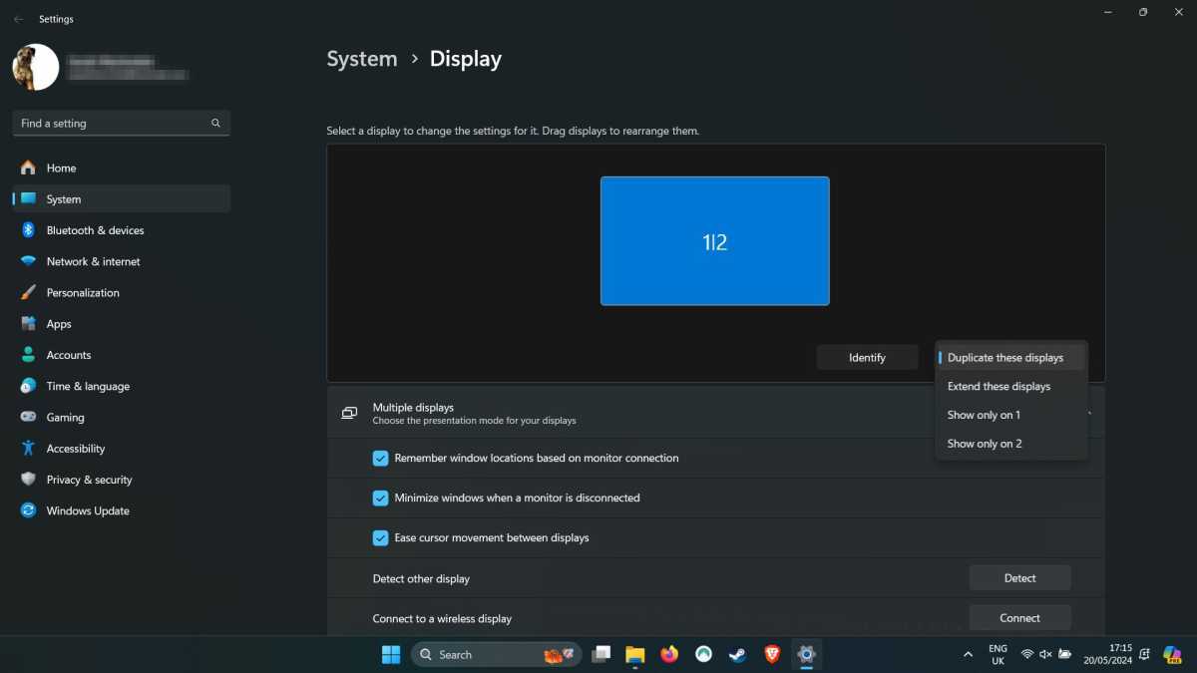Select Show only on 2
Screen dimensions: 1197x673
[x=985, y=444]
